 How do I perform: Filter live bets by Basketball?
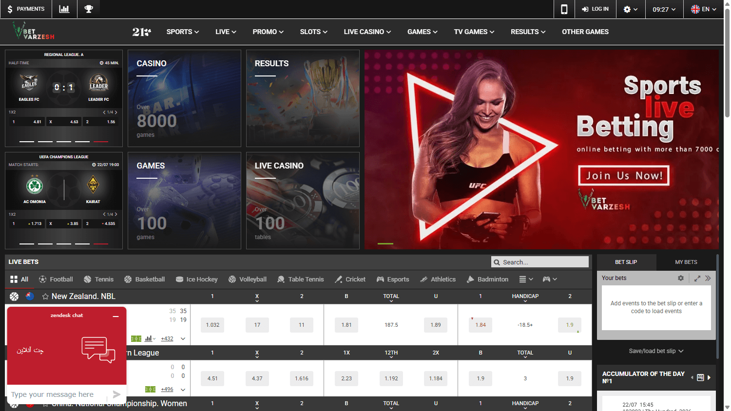(144, 279)
